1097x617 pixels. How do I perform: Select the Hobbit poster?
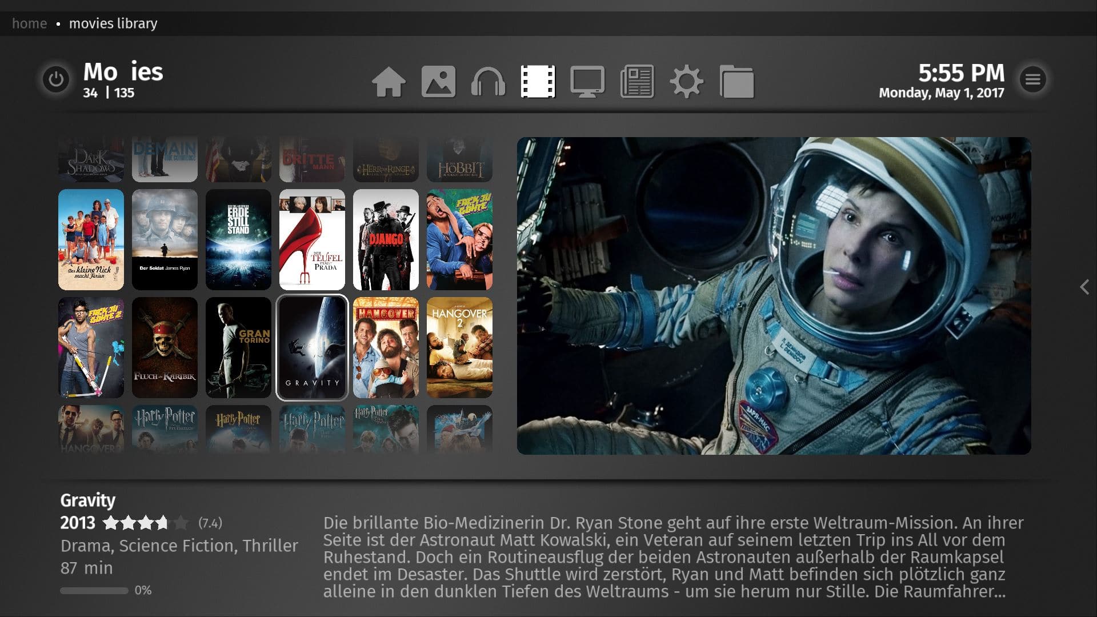point(459,159)
